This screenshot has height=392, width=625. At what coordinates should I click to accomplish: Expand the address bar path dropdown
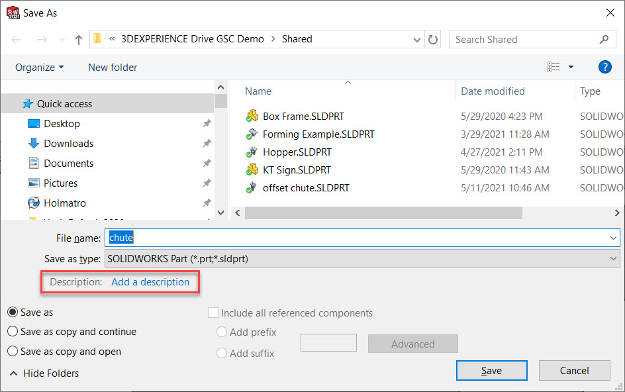(x=417, y=40)
